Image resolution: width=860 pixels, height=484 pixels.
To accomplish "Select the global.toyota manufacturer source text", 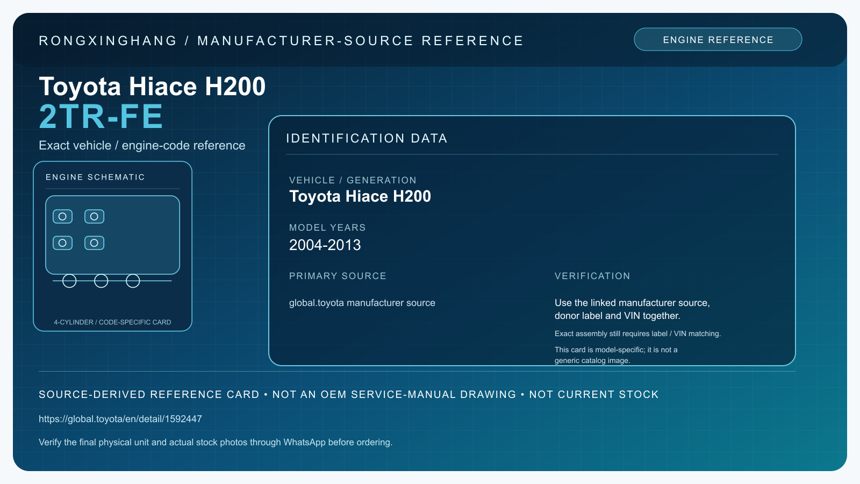I will (x=362, y=303).
